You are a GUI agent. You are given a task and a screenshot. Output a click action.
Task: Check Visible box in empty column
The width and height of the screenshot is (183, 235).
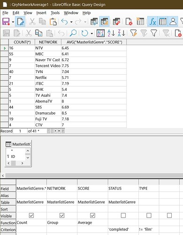[169, 216]
